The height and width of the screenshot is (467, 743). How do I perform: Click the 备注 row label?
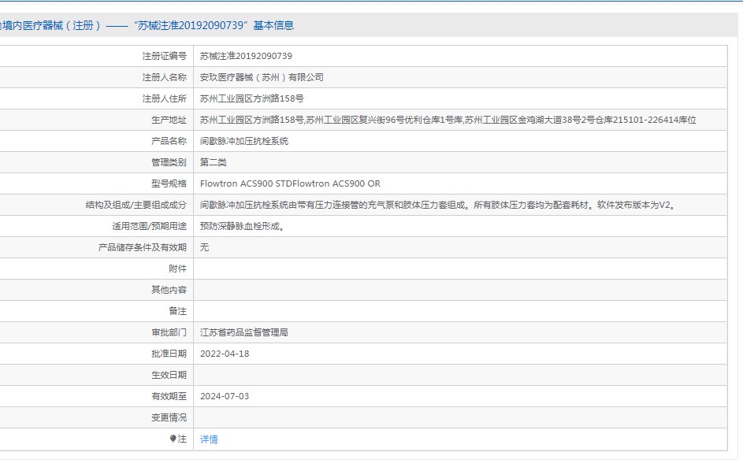coord(178,311)
